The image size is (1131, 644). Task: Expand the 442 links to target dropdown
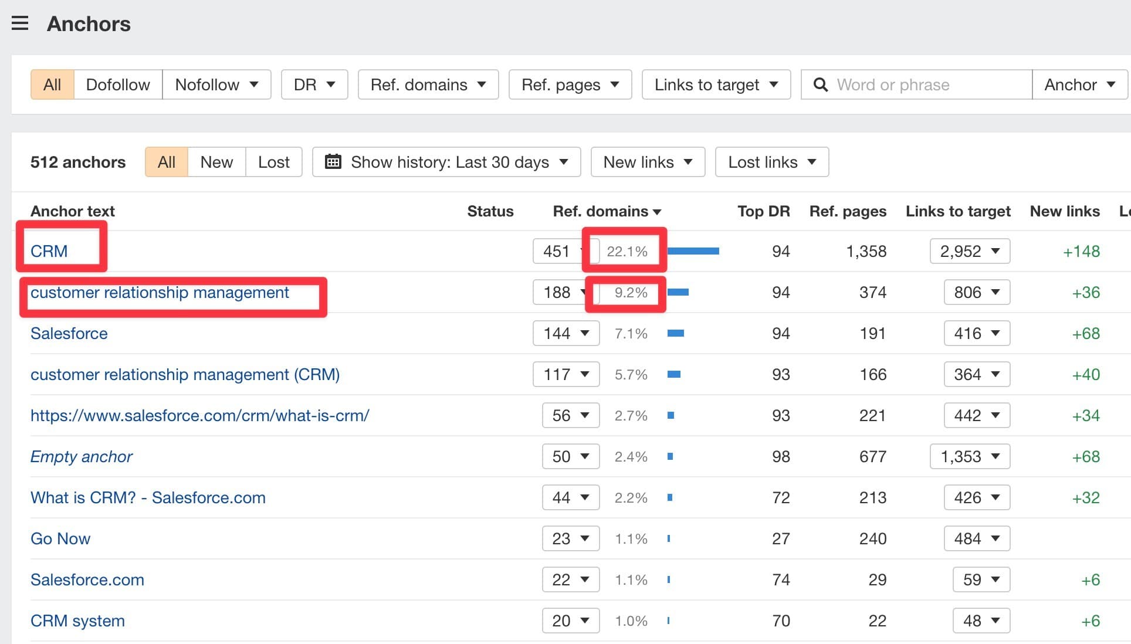coord(977,415)
